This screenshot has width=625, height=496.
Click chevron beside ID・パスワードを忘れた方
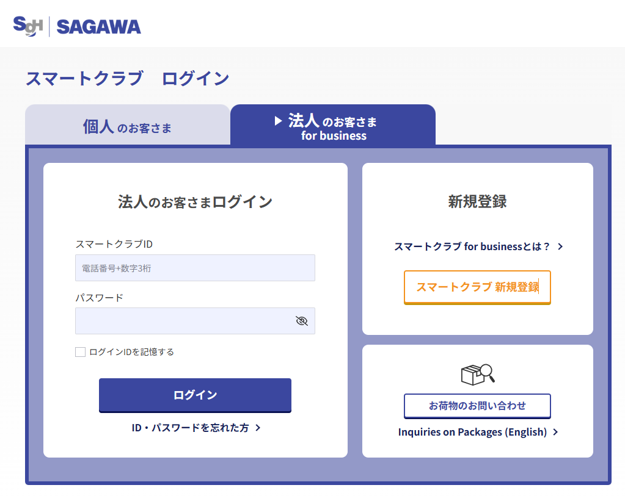click(x=258, y=428)
